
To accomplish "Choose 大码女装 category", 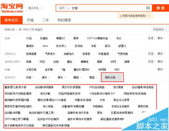I will pos(31,69).
